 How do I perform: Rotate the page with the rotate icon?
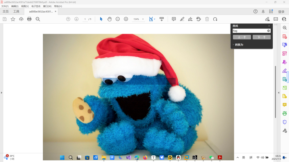215,19
